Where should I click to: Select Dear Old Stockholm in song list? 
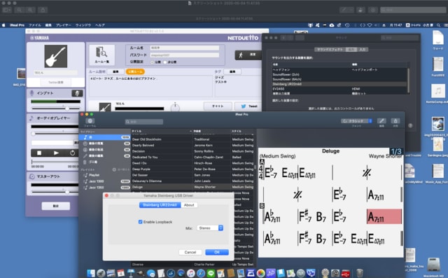[192, 139]
